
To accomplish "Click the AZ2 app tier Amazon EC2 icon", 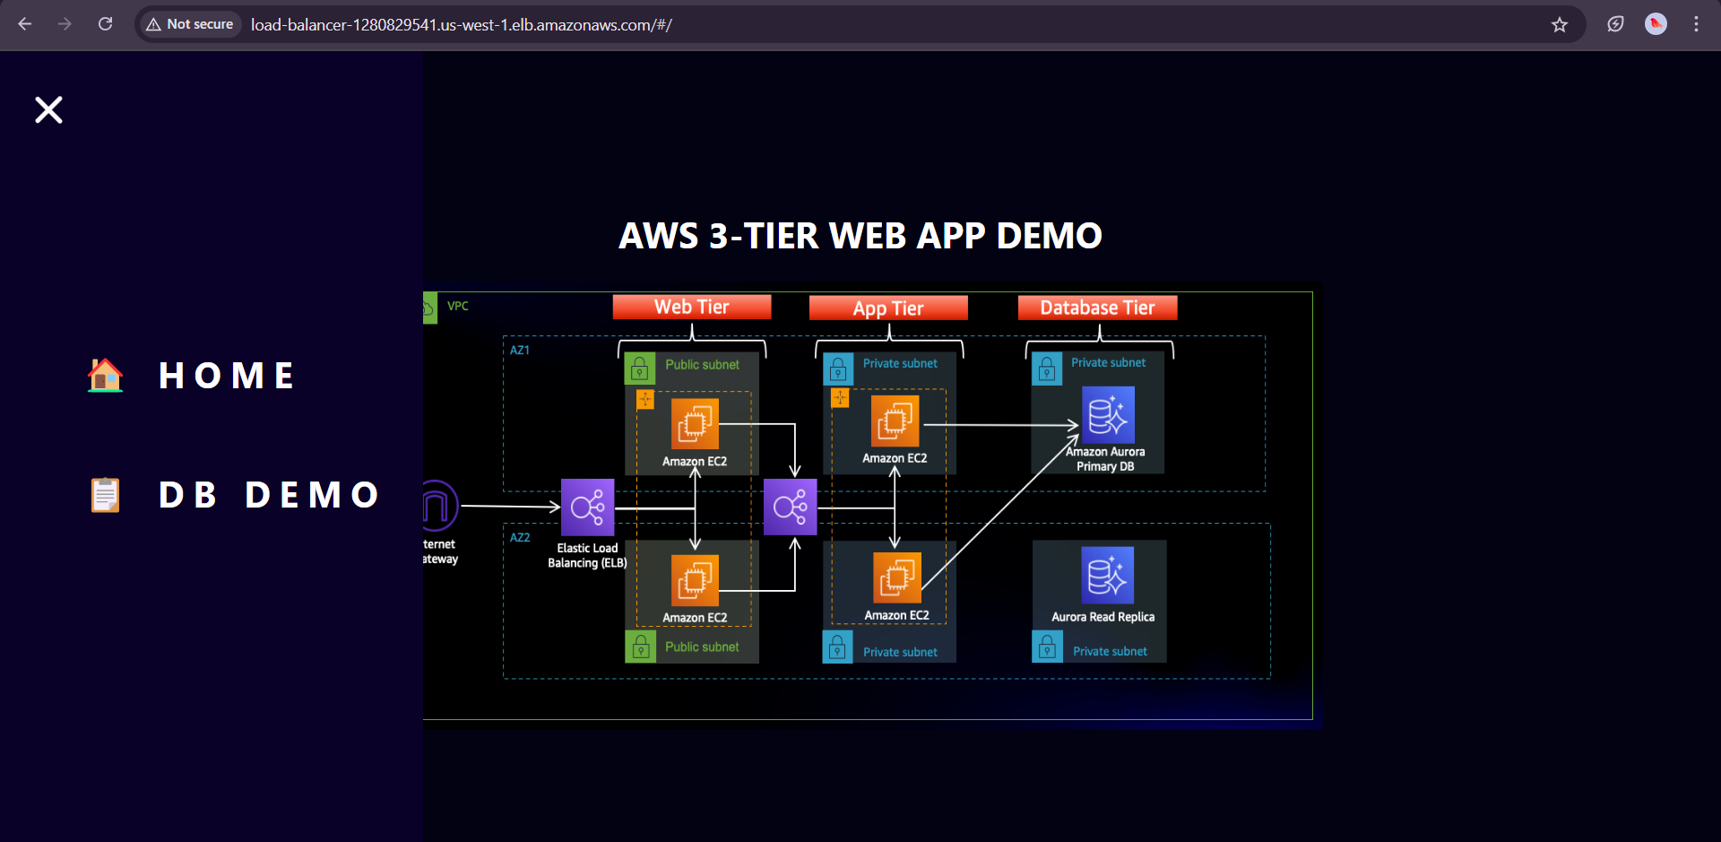I will click(897, 577).
